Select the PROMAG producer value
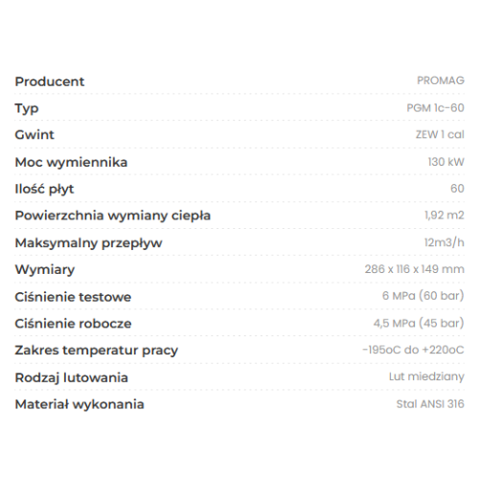 441,80
